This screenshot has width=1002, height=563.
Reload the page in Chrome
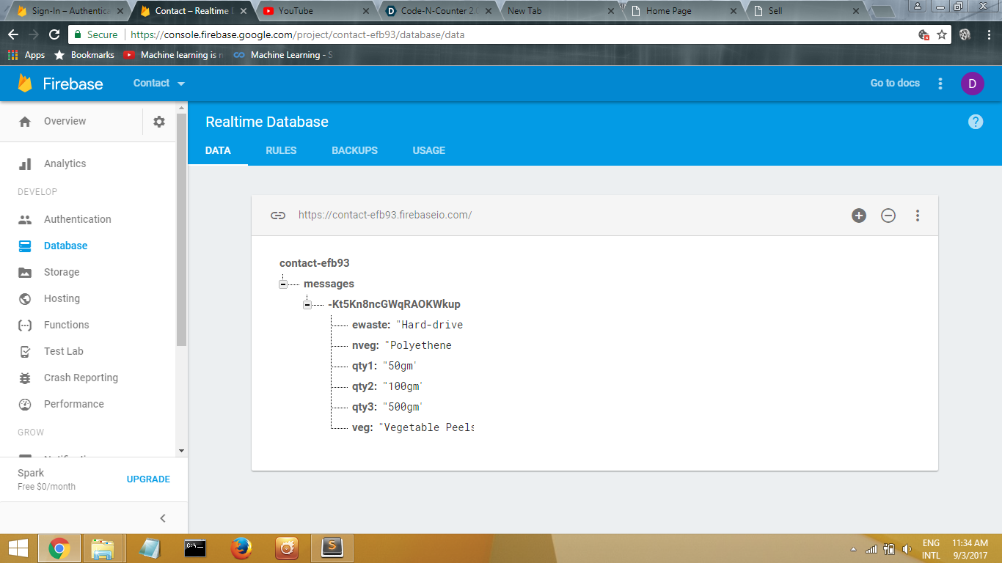click(54, 34)
